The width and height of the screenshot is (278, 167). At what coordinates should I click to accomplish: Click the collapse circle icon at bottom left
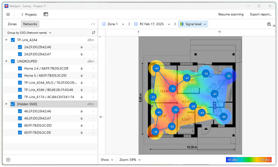pyautogui.click(x=8, y=160)
